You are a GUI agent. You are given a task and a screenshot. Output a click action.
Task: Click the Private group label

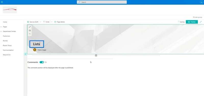[197, 17]
